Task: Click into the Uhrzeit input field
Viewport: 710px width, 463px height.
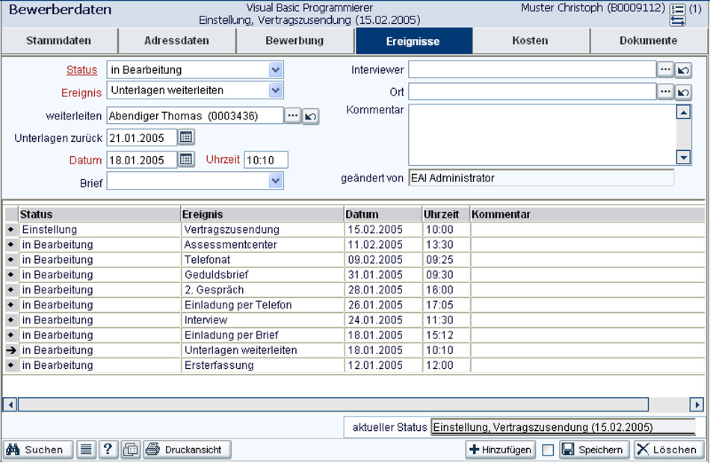Action: click(266, 160)
